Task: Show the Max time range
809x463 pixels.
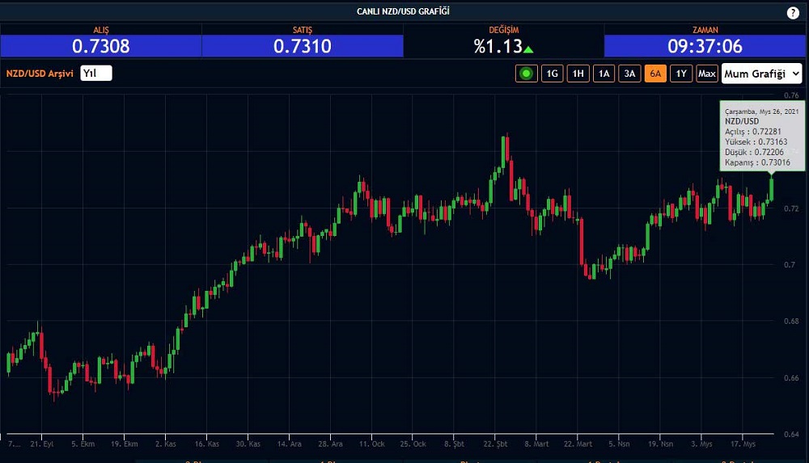Action: 707,74
